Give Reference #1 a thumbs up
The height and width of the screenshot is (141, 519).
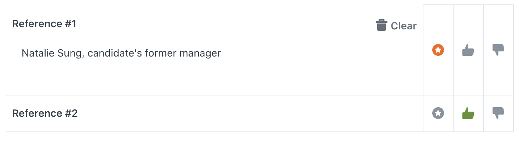point(468,50)
